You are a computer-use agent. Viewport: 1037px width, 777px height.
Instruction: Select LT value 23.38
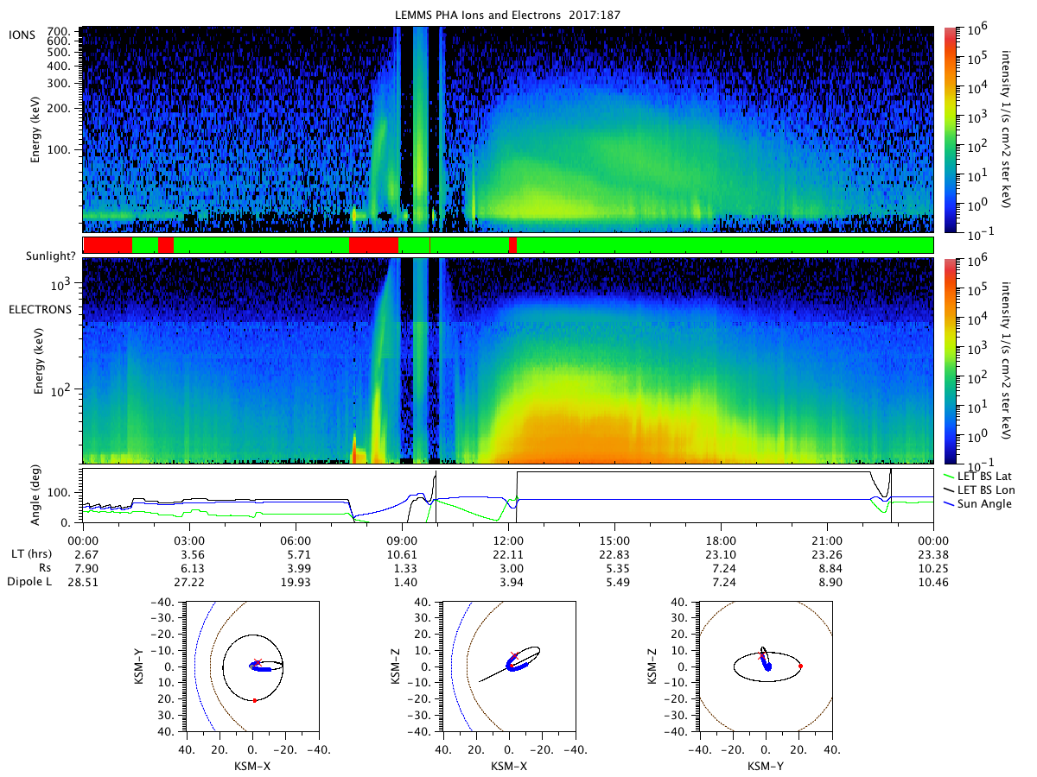point(933,553)
